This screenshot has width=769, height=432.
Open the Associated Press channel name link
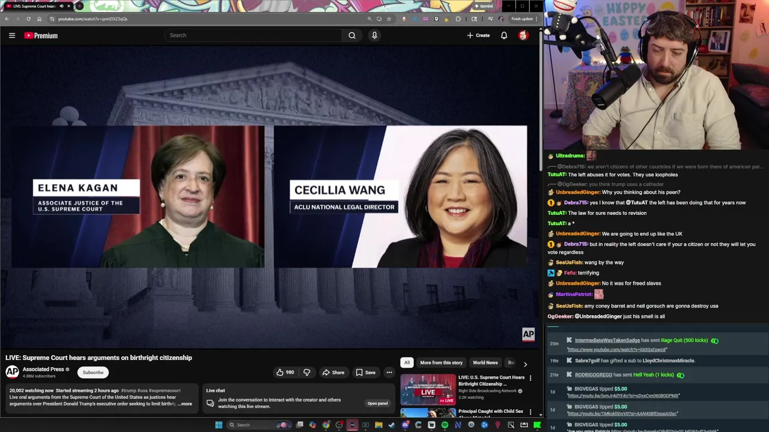(43, 370)
